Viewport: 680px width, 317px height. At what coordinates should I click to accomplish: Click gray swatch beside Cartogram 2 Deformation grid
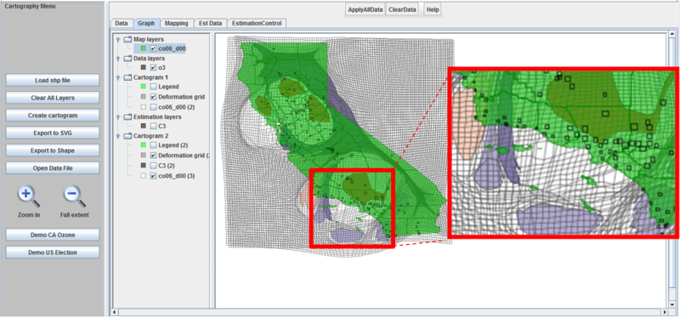pyautogui.click(x=143, y=156)
